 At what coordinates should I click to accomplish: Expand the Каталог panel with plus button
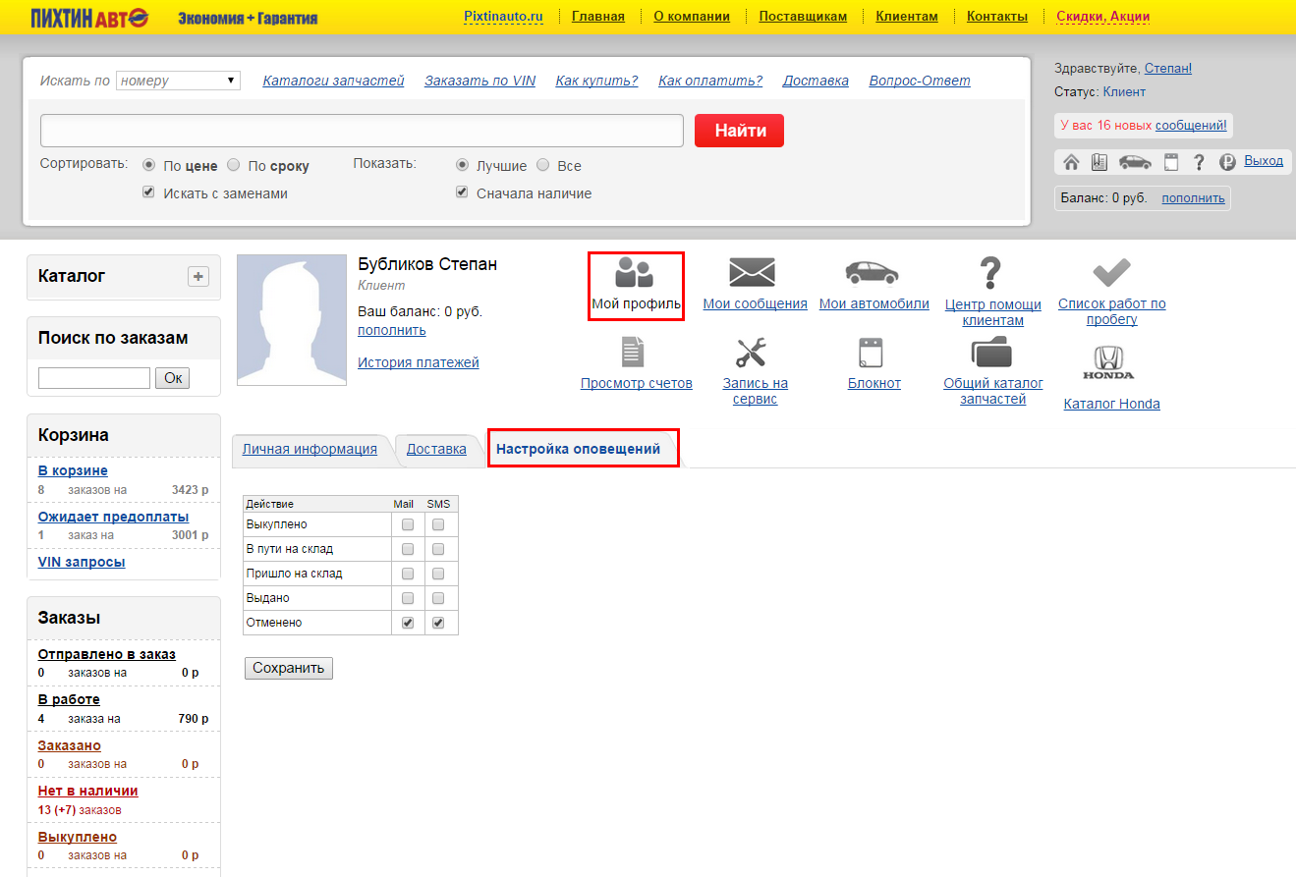[x=198, y=277]
